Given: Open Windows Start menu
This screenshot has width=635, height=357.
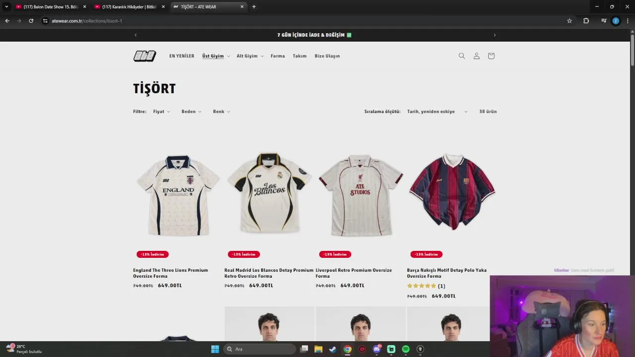Looking at the screenshot, I should point(215,349).
